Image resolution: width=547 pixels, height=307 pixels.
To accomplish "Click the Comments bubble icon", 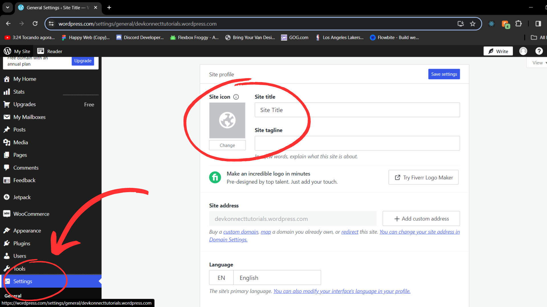I will click(7, 168).
